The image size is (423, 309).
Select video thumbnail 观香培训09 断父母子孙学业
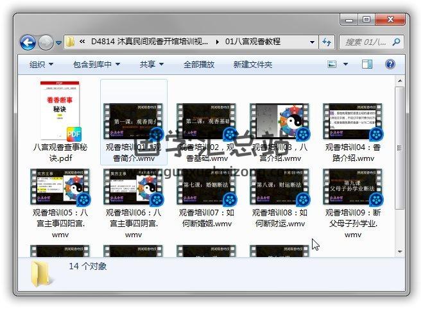pos(353,187)
